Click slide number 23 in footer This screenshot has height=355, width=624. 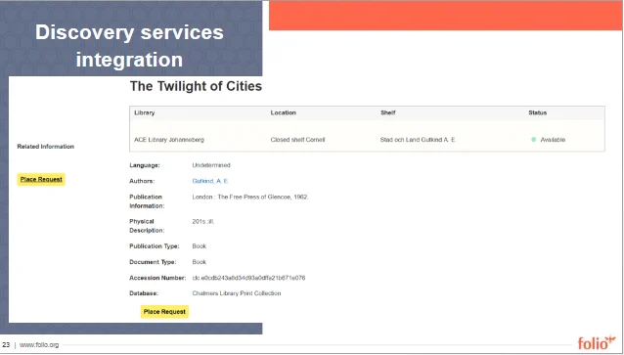click(6, 345)
